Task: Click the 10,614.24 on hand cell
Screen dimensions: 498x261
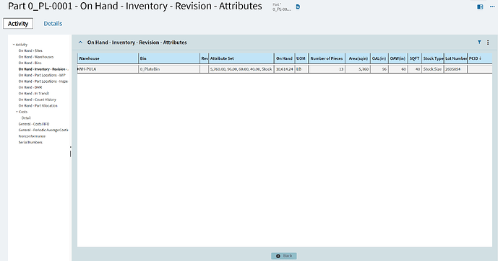Action: click(x=285, y=69)
